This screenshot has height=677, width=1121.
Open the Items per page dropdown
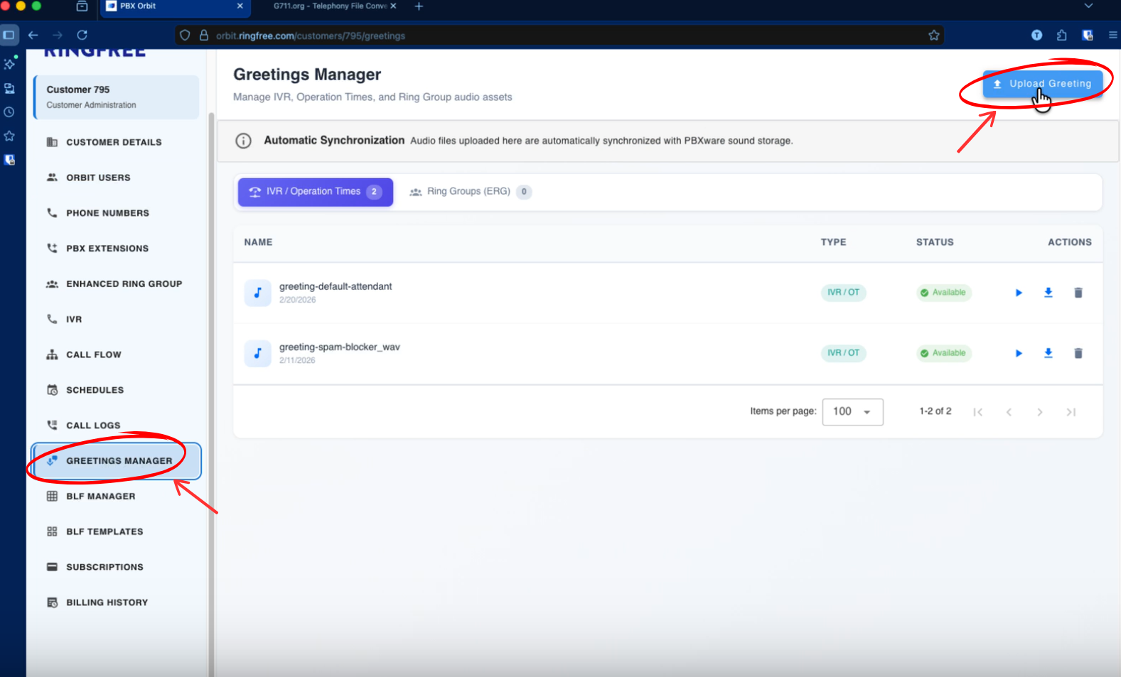[852, 412]
